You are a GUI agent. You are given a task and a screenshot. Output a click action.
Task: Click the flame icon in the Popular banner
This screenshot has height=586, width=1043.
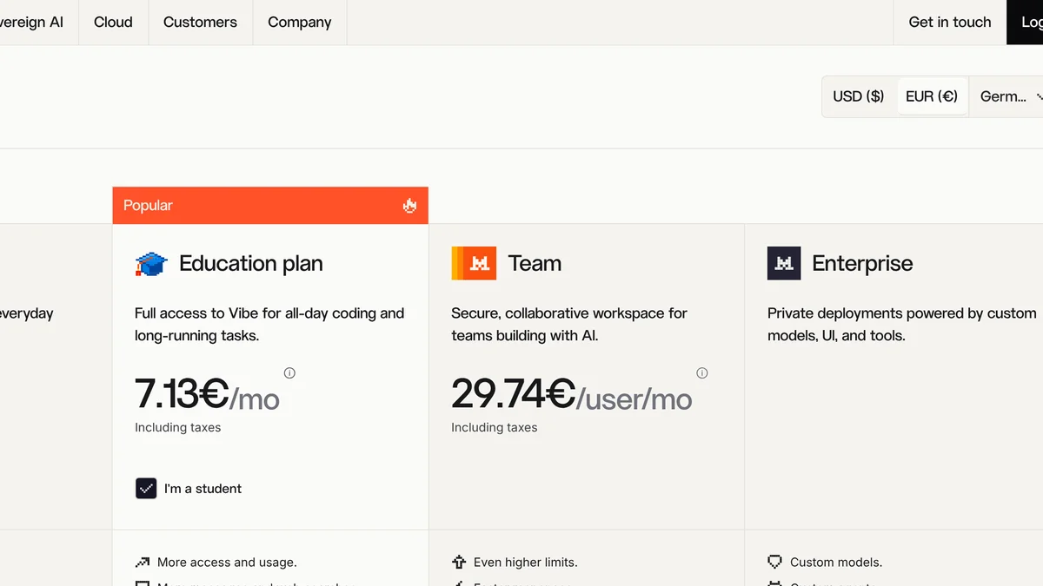pos(409,206)
